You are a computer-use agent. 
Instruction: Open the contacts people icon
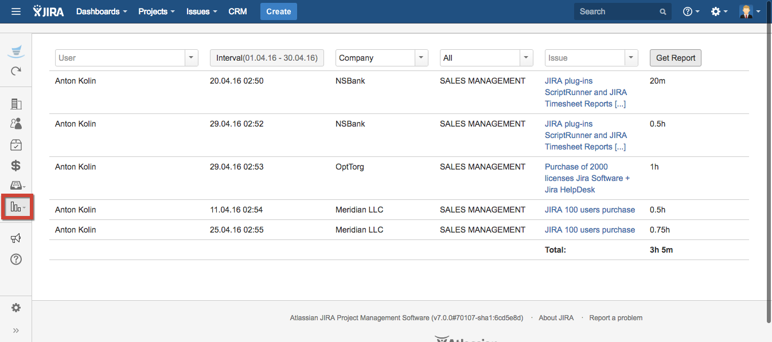point(16,124)
